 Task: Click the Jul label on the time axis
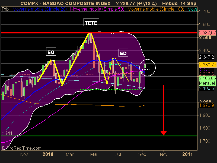118,154
